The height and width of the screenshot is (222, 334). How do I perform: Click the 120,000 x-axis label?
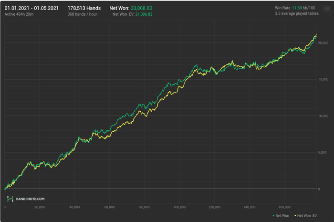215,207
